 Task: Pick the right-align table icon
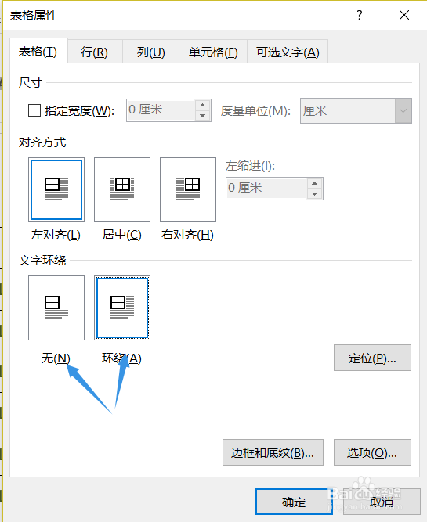tap(188, 189)
